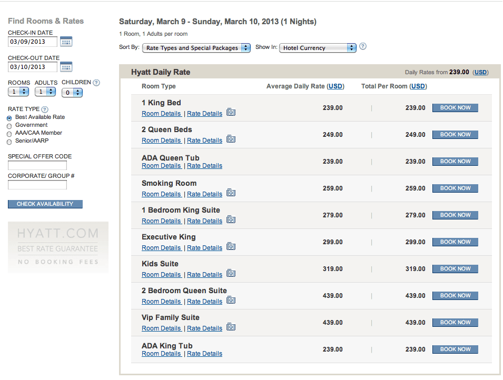Open Rate Details for Vip Family Suite
Image resolution: width=503 pixels, height=380 pixels.
pyautogui.click(x=205, y=328)
